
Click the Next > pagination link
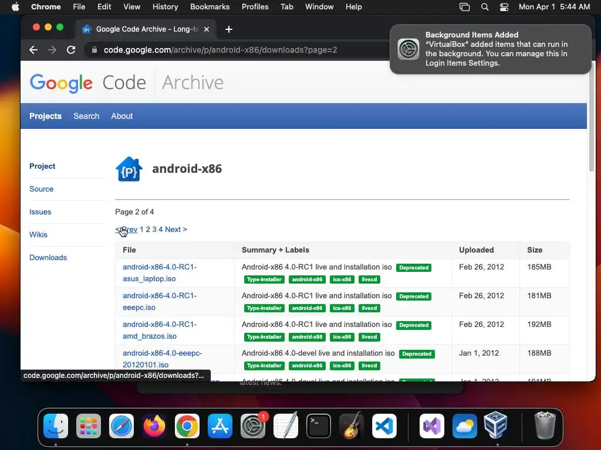(x=176, y=229)
